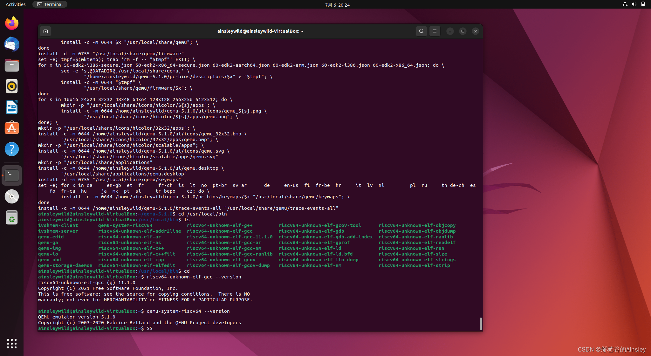Image resolution: width=651 pixels, height=356 pixels.
Task: Launch Firefox from the dock
Action: click(12, 23)
